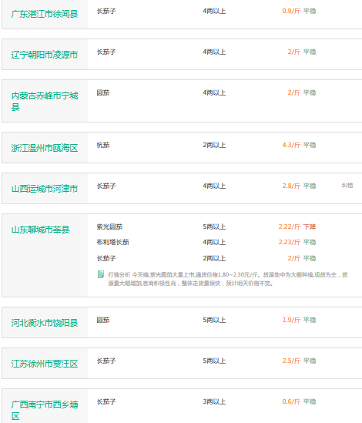Open 山东聊城市莘县 region link
Screen dimensions: 362x423
[x=41, y=230]
